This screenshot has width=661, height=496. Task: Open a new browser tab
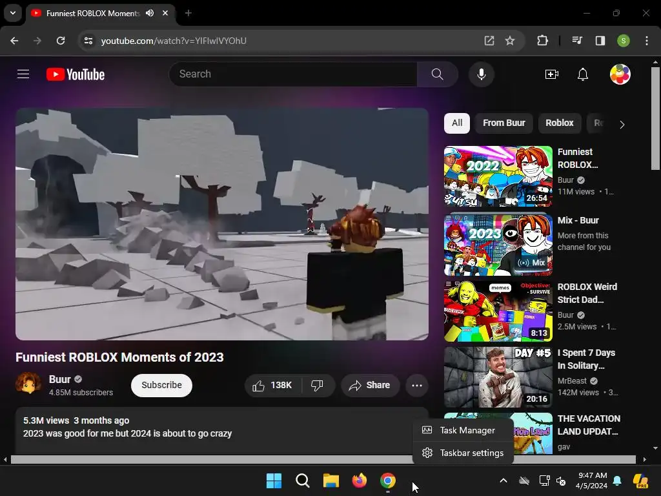pyautogui.click(x=188, y=13)
